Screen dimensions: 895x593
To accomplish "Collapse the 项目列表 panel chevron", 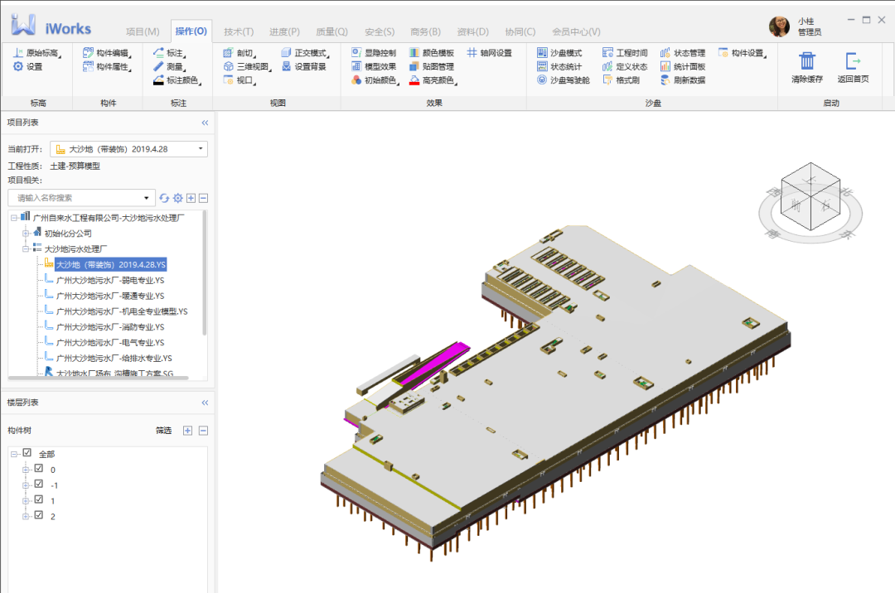I will (x=205, y=123).
